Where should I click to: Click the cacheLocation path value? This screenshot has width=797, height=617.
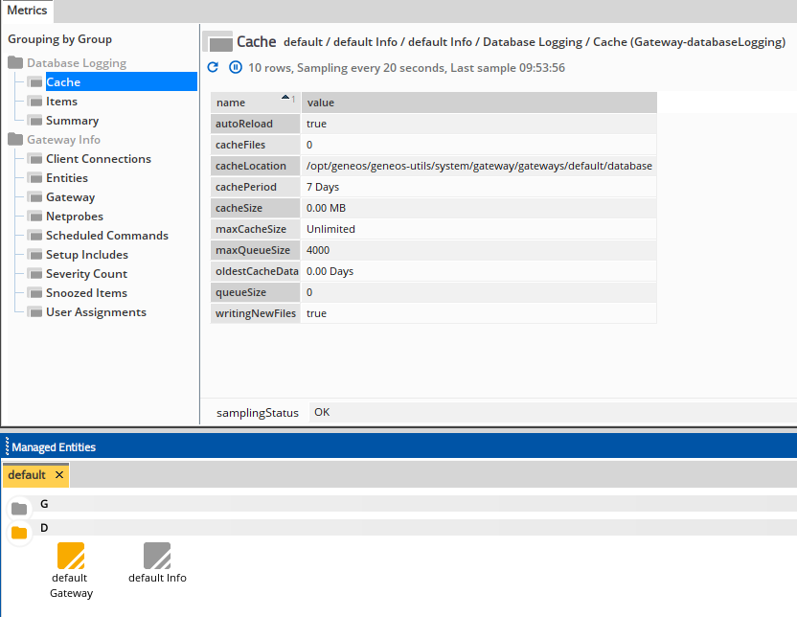(x=479, y=166)
